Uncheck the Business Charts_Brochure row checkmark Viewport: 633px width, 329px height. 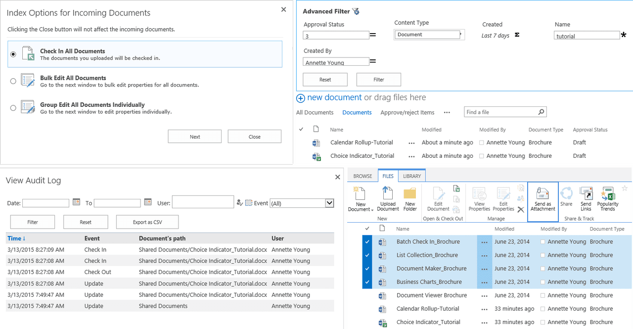pyautogui.click(x=367, y=282)
